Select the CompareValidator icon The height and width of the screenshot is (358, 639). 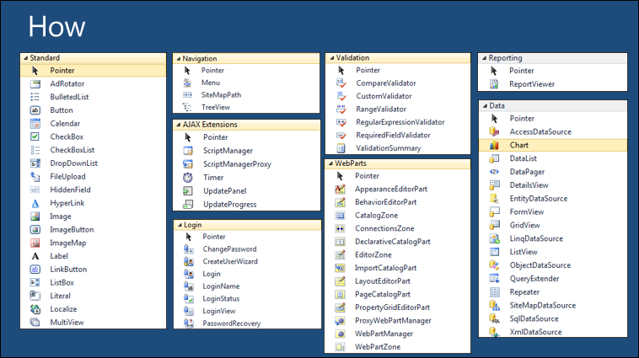341,83
